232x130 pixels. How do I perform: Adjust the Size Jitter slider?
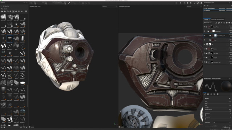[217, 115]
